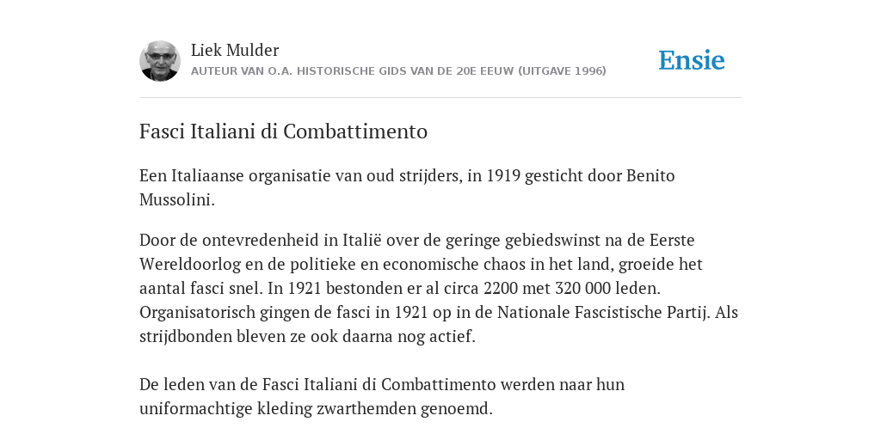The width and height of the screenshot is (881, 440).
Task: Click the word Mussolini in first paragraph
Action: pos(176,199)
